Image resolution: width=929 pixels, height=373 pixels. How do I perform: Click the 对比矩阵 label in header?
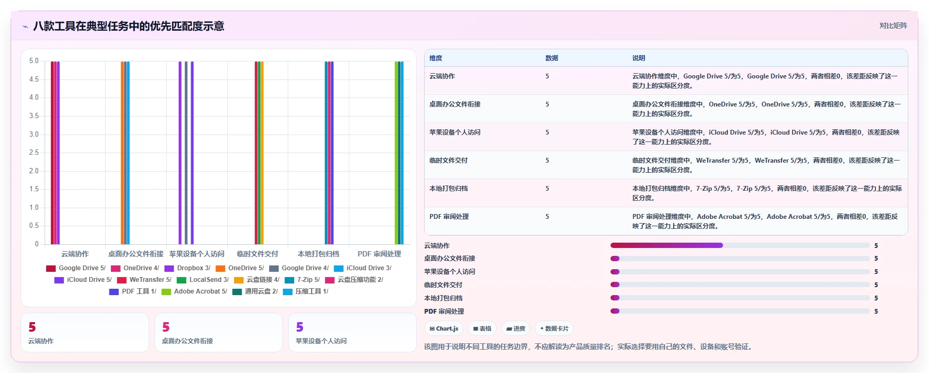pos(893,25)
